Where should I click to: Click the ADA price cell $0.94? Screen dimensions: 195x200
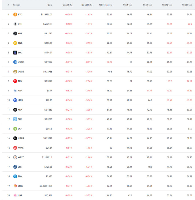[x=50, y=91]
